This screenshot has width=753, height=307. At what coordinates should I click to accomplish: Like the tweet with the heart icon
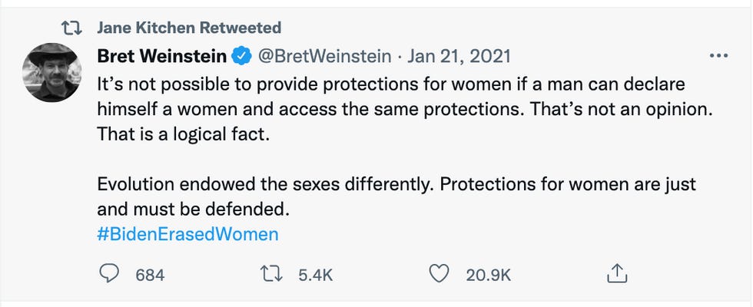pyautogui.click(x=439, y=273)
